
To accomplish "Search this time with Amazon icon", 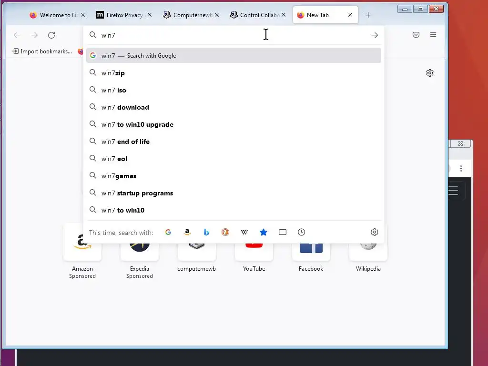I will tap(187, 232).
